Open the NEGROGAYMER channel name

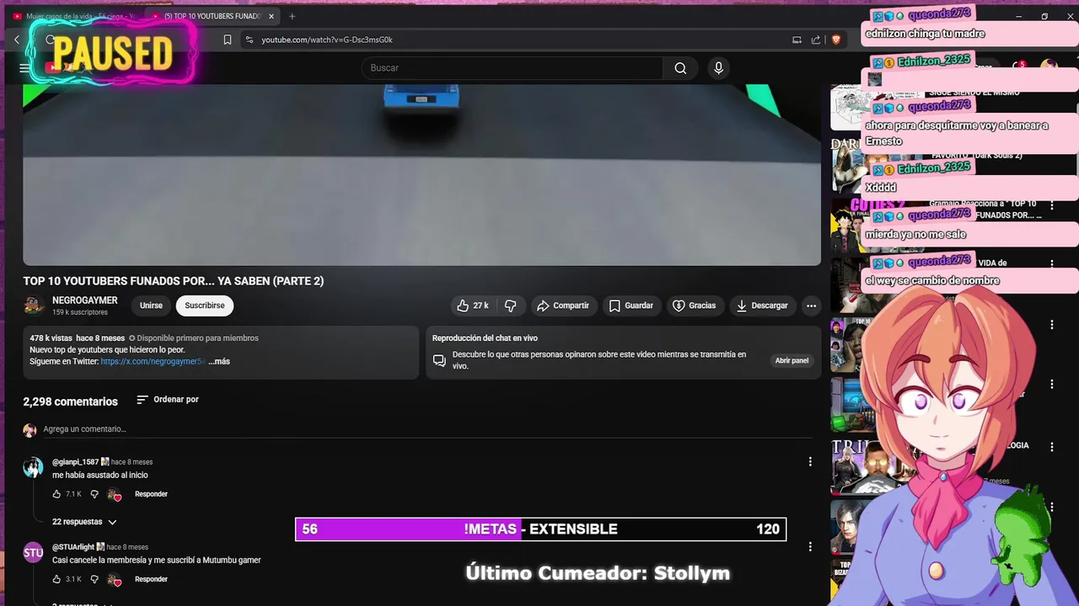point(85,300)
